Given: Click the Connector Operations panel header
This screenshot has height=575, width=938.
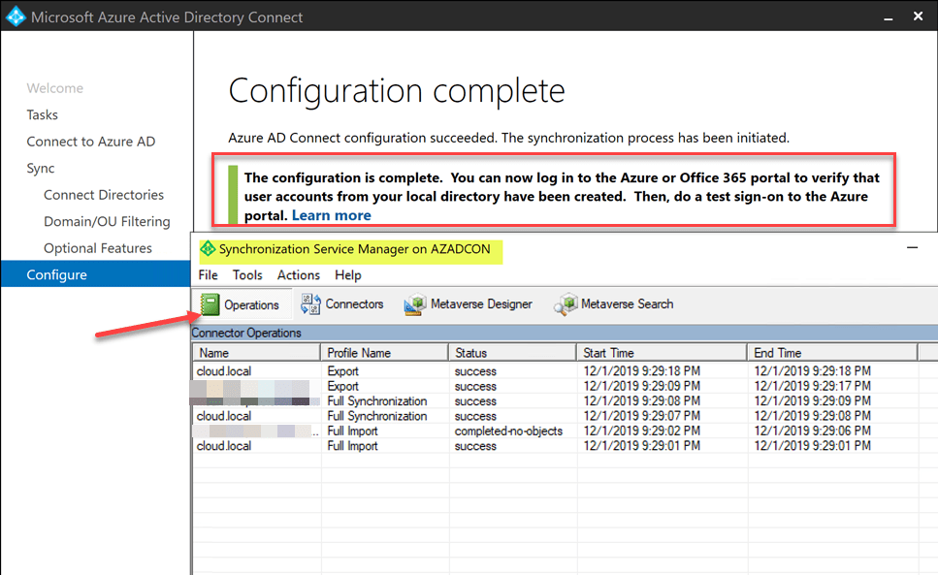Looking at the screenshot, I should (565, 333).
